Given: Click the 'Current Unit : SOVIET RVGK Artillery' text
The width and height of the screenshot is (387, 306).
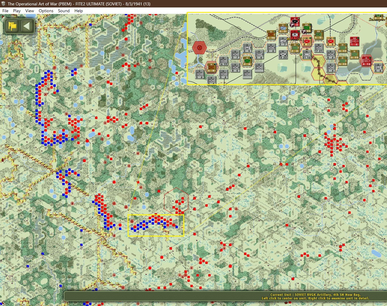Looking at the screenshot, I should click(315, 295).
